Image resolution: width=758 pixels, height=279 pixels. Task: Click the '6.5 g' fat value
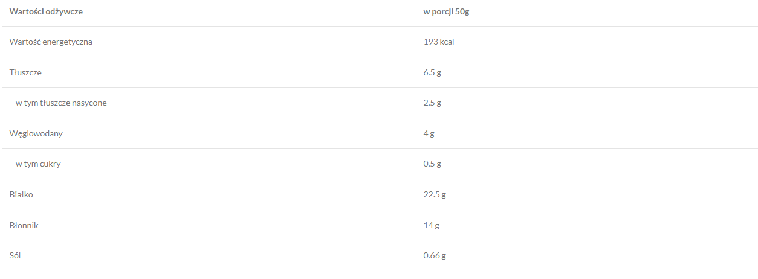tap(432, 72)
